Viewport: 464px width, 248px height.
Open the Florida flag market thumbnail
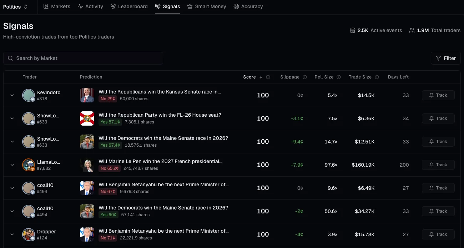[x=87, y=118]
